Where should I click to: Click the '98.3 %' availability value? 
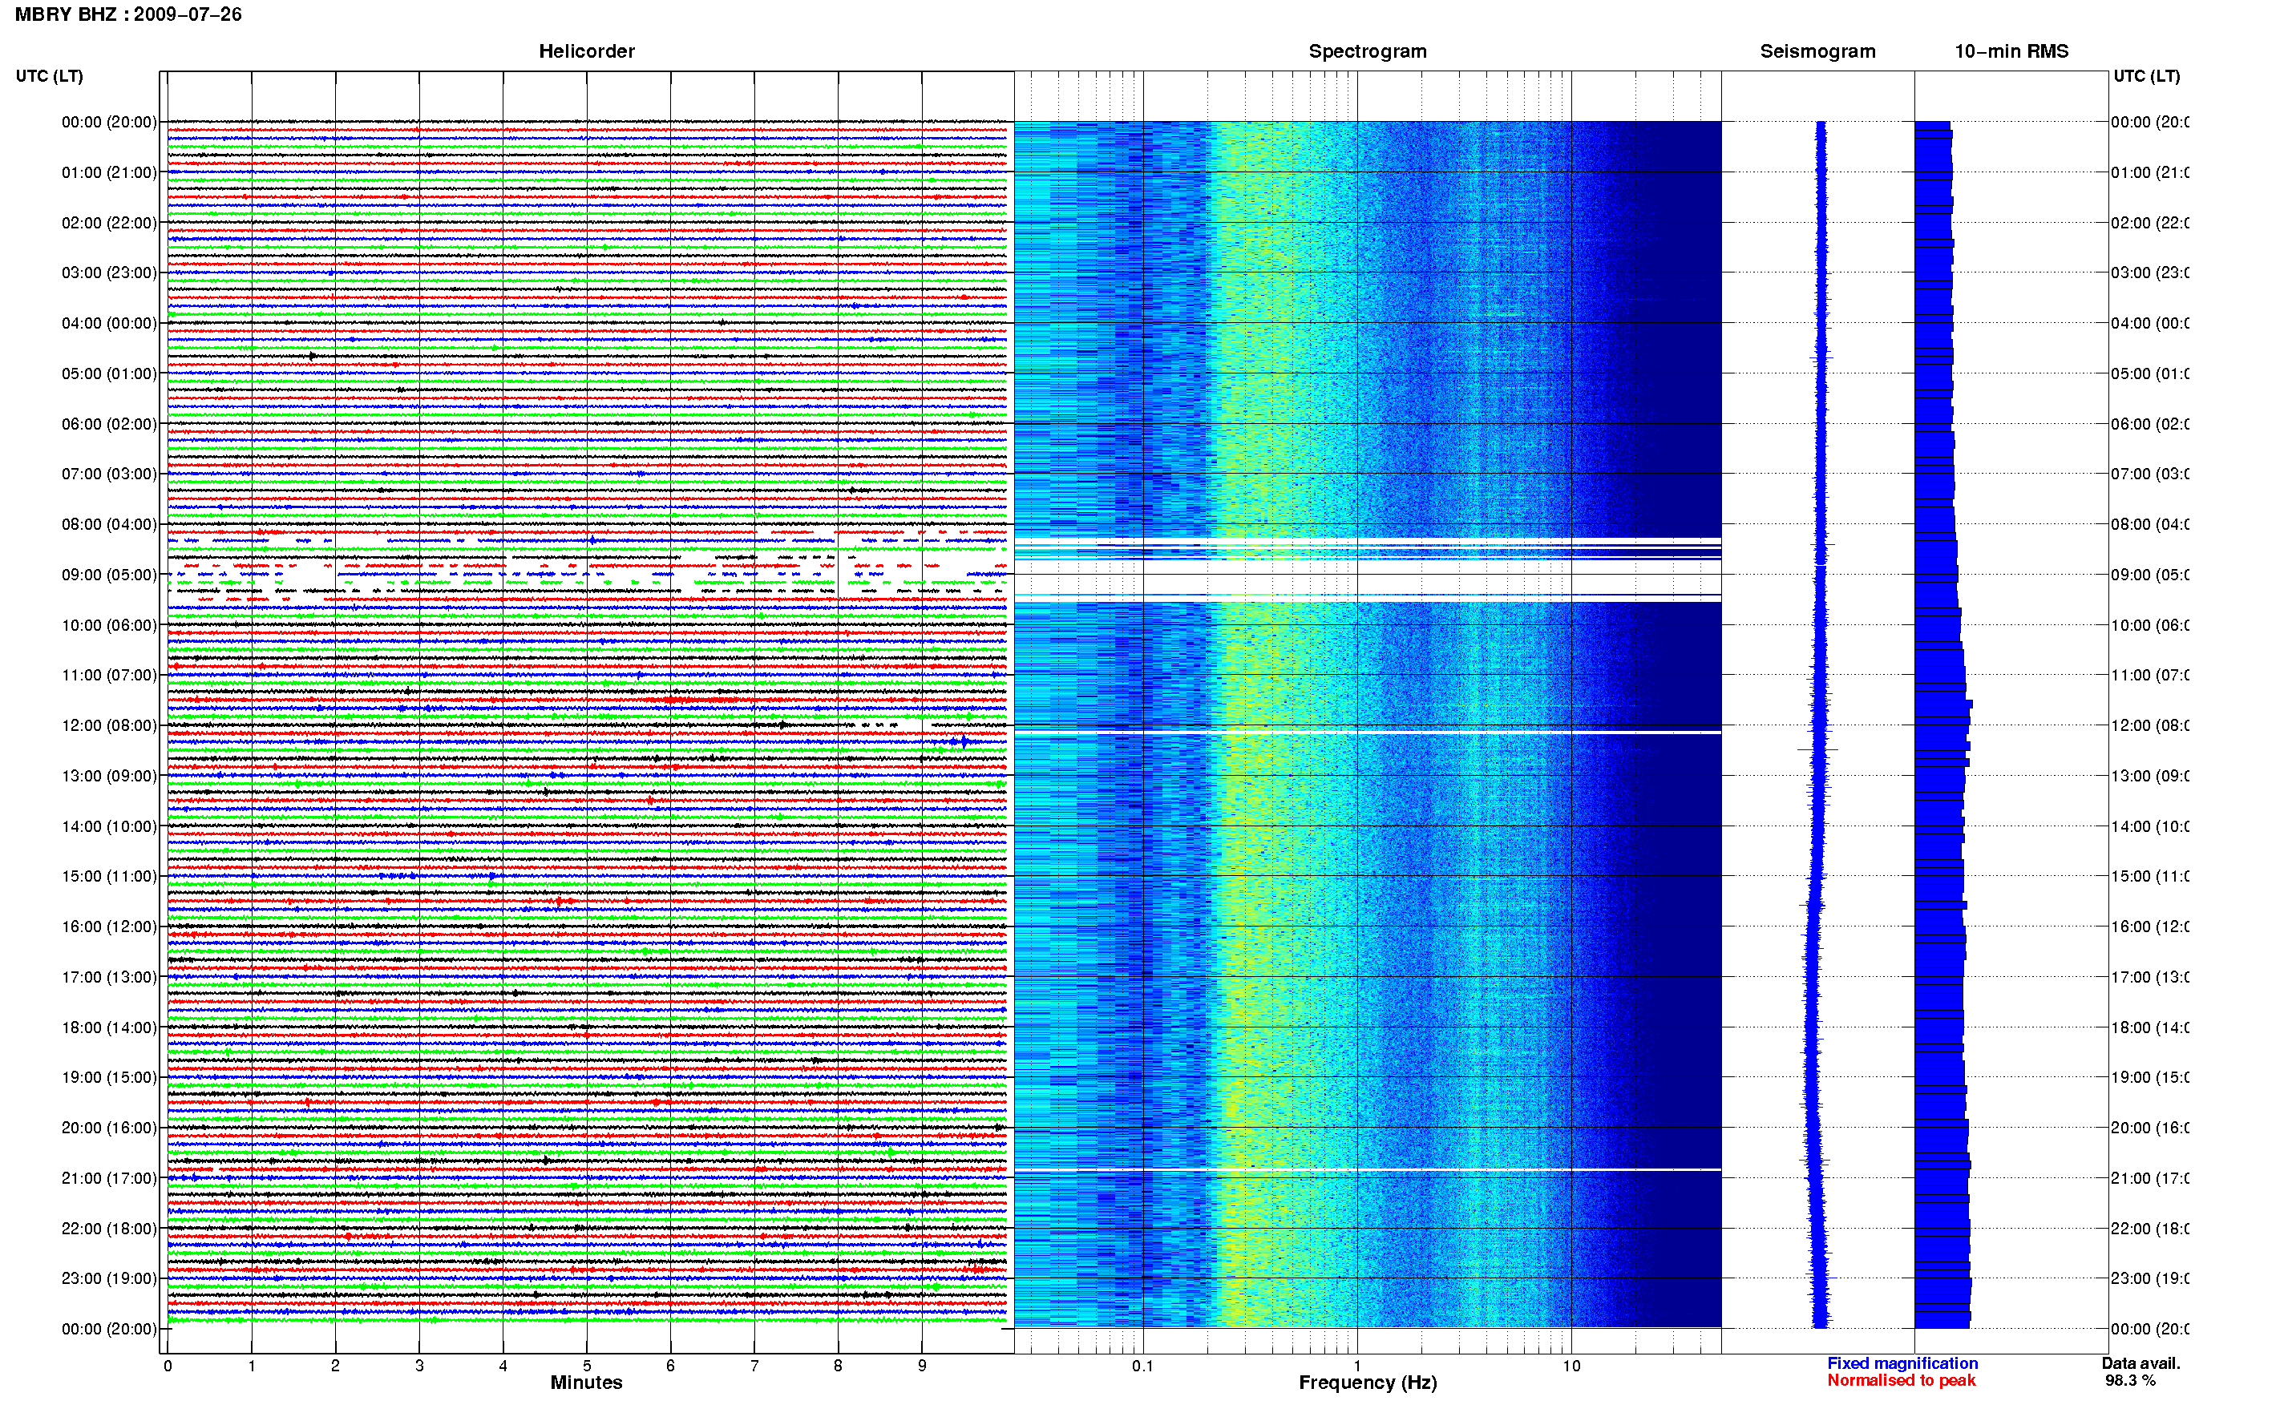tap(2130, 1381)
